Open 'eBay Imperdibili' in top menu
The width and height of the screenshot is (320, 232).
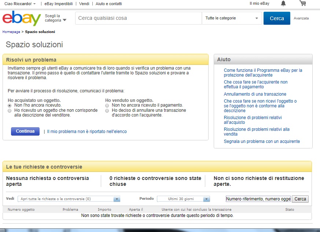click(x=59, y=4)
